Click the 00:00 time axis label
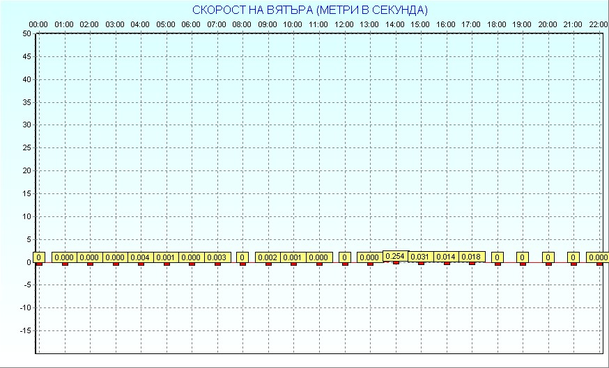Image resolution: width=609 pixels, height=368 pixels. click(38, 24)
